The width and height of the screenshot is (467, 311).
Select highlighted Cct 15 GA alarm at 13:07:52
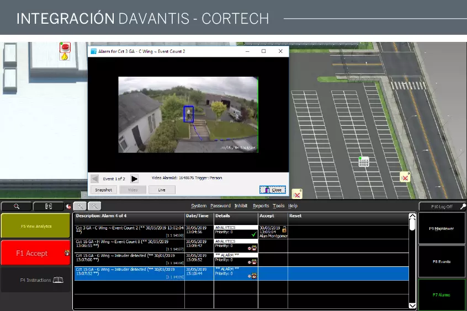(241, 274)
